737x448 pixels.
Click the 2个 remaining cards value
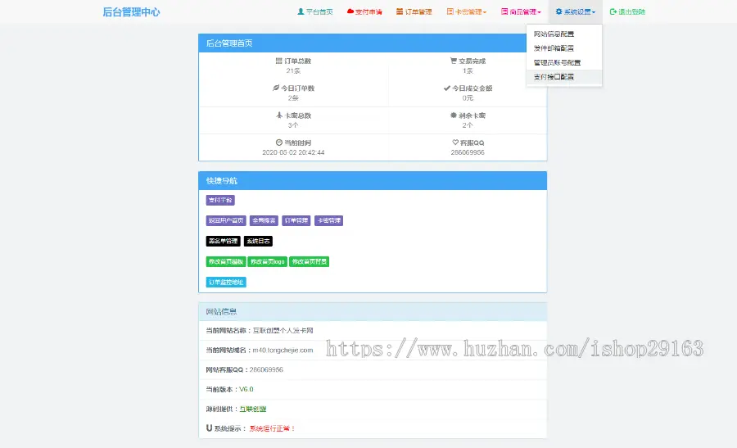coord(468,125)
